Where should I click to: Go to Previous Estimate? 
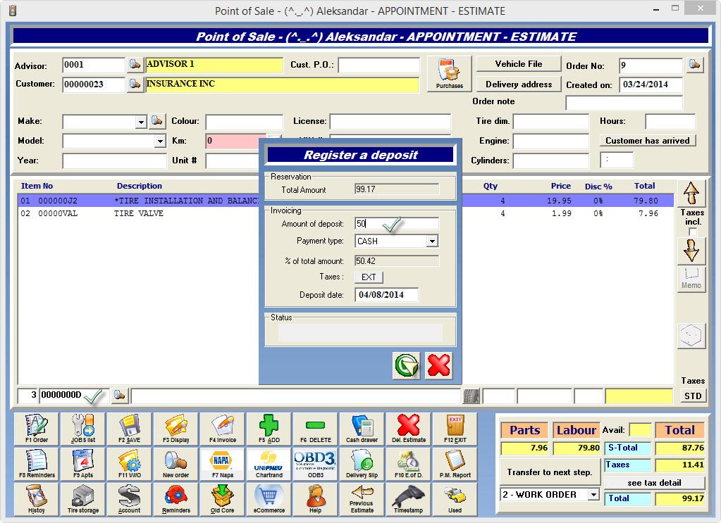click(362, 499)
